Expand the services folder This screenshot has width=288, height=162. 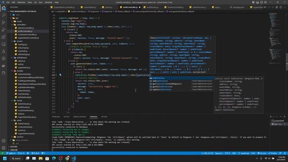pyautogui.click(x=20, y=137)
